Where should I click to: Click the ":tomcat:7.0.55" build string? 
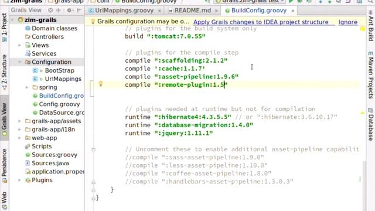(x=176, y=36)
